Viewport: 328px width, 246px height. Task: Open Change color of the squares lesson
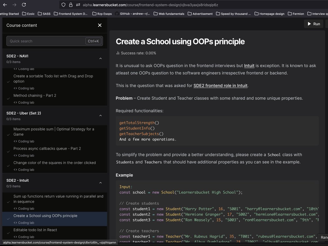click(55, 163)
